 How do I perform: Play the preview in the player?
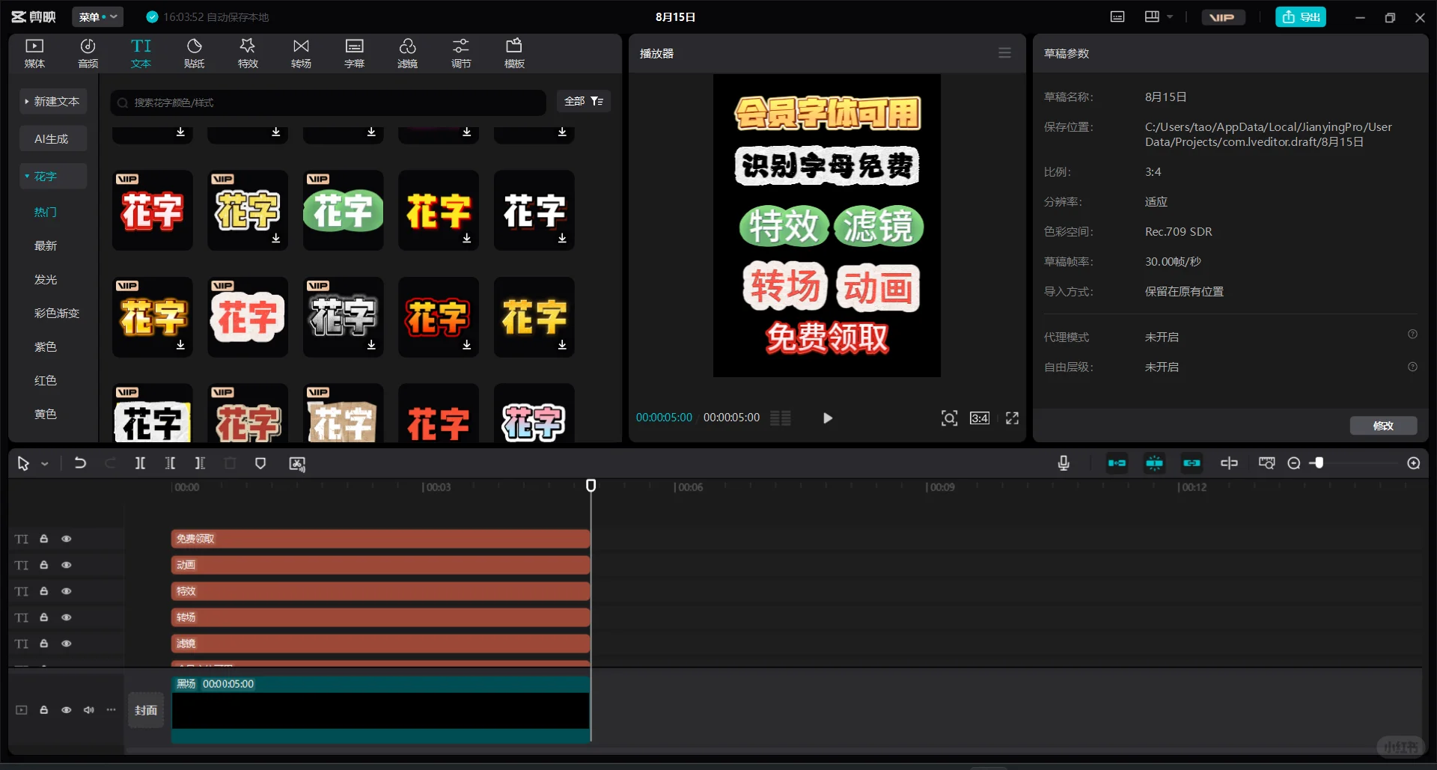(x=827, y=418)
